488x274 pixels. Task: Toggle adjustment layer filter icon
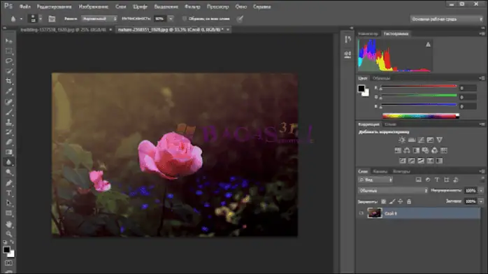428,180
